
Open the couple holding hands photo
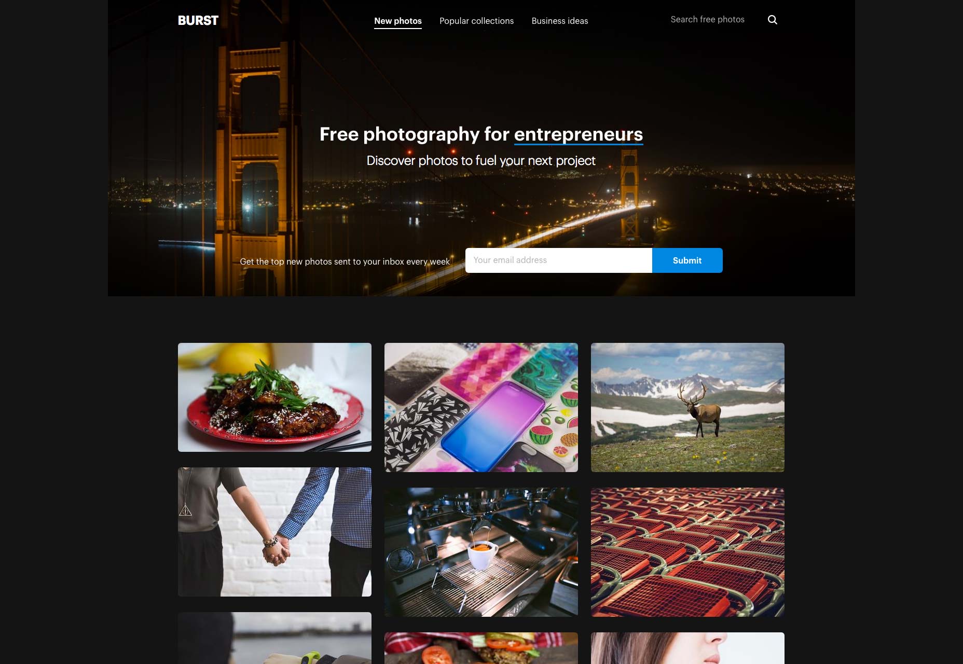tap(274, 532)
